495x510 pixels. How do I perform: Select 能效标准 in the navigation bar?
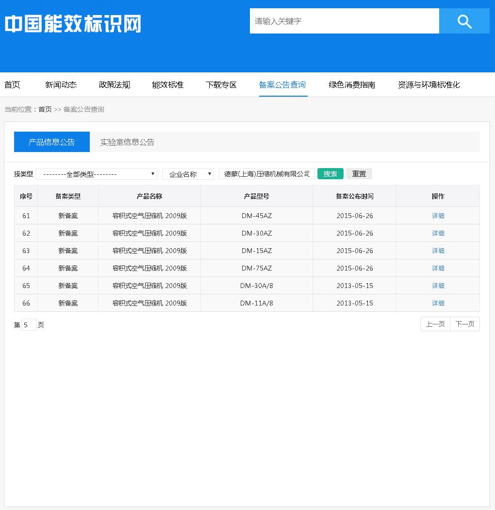pyautogui.click(x=168, y=85)
